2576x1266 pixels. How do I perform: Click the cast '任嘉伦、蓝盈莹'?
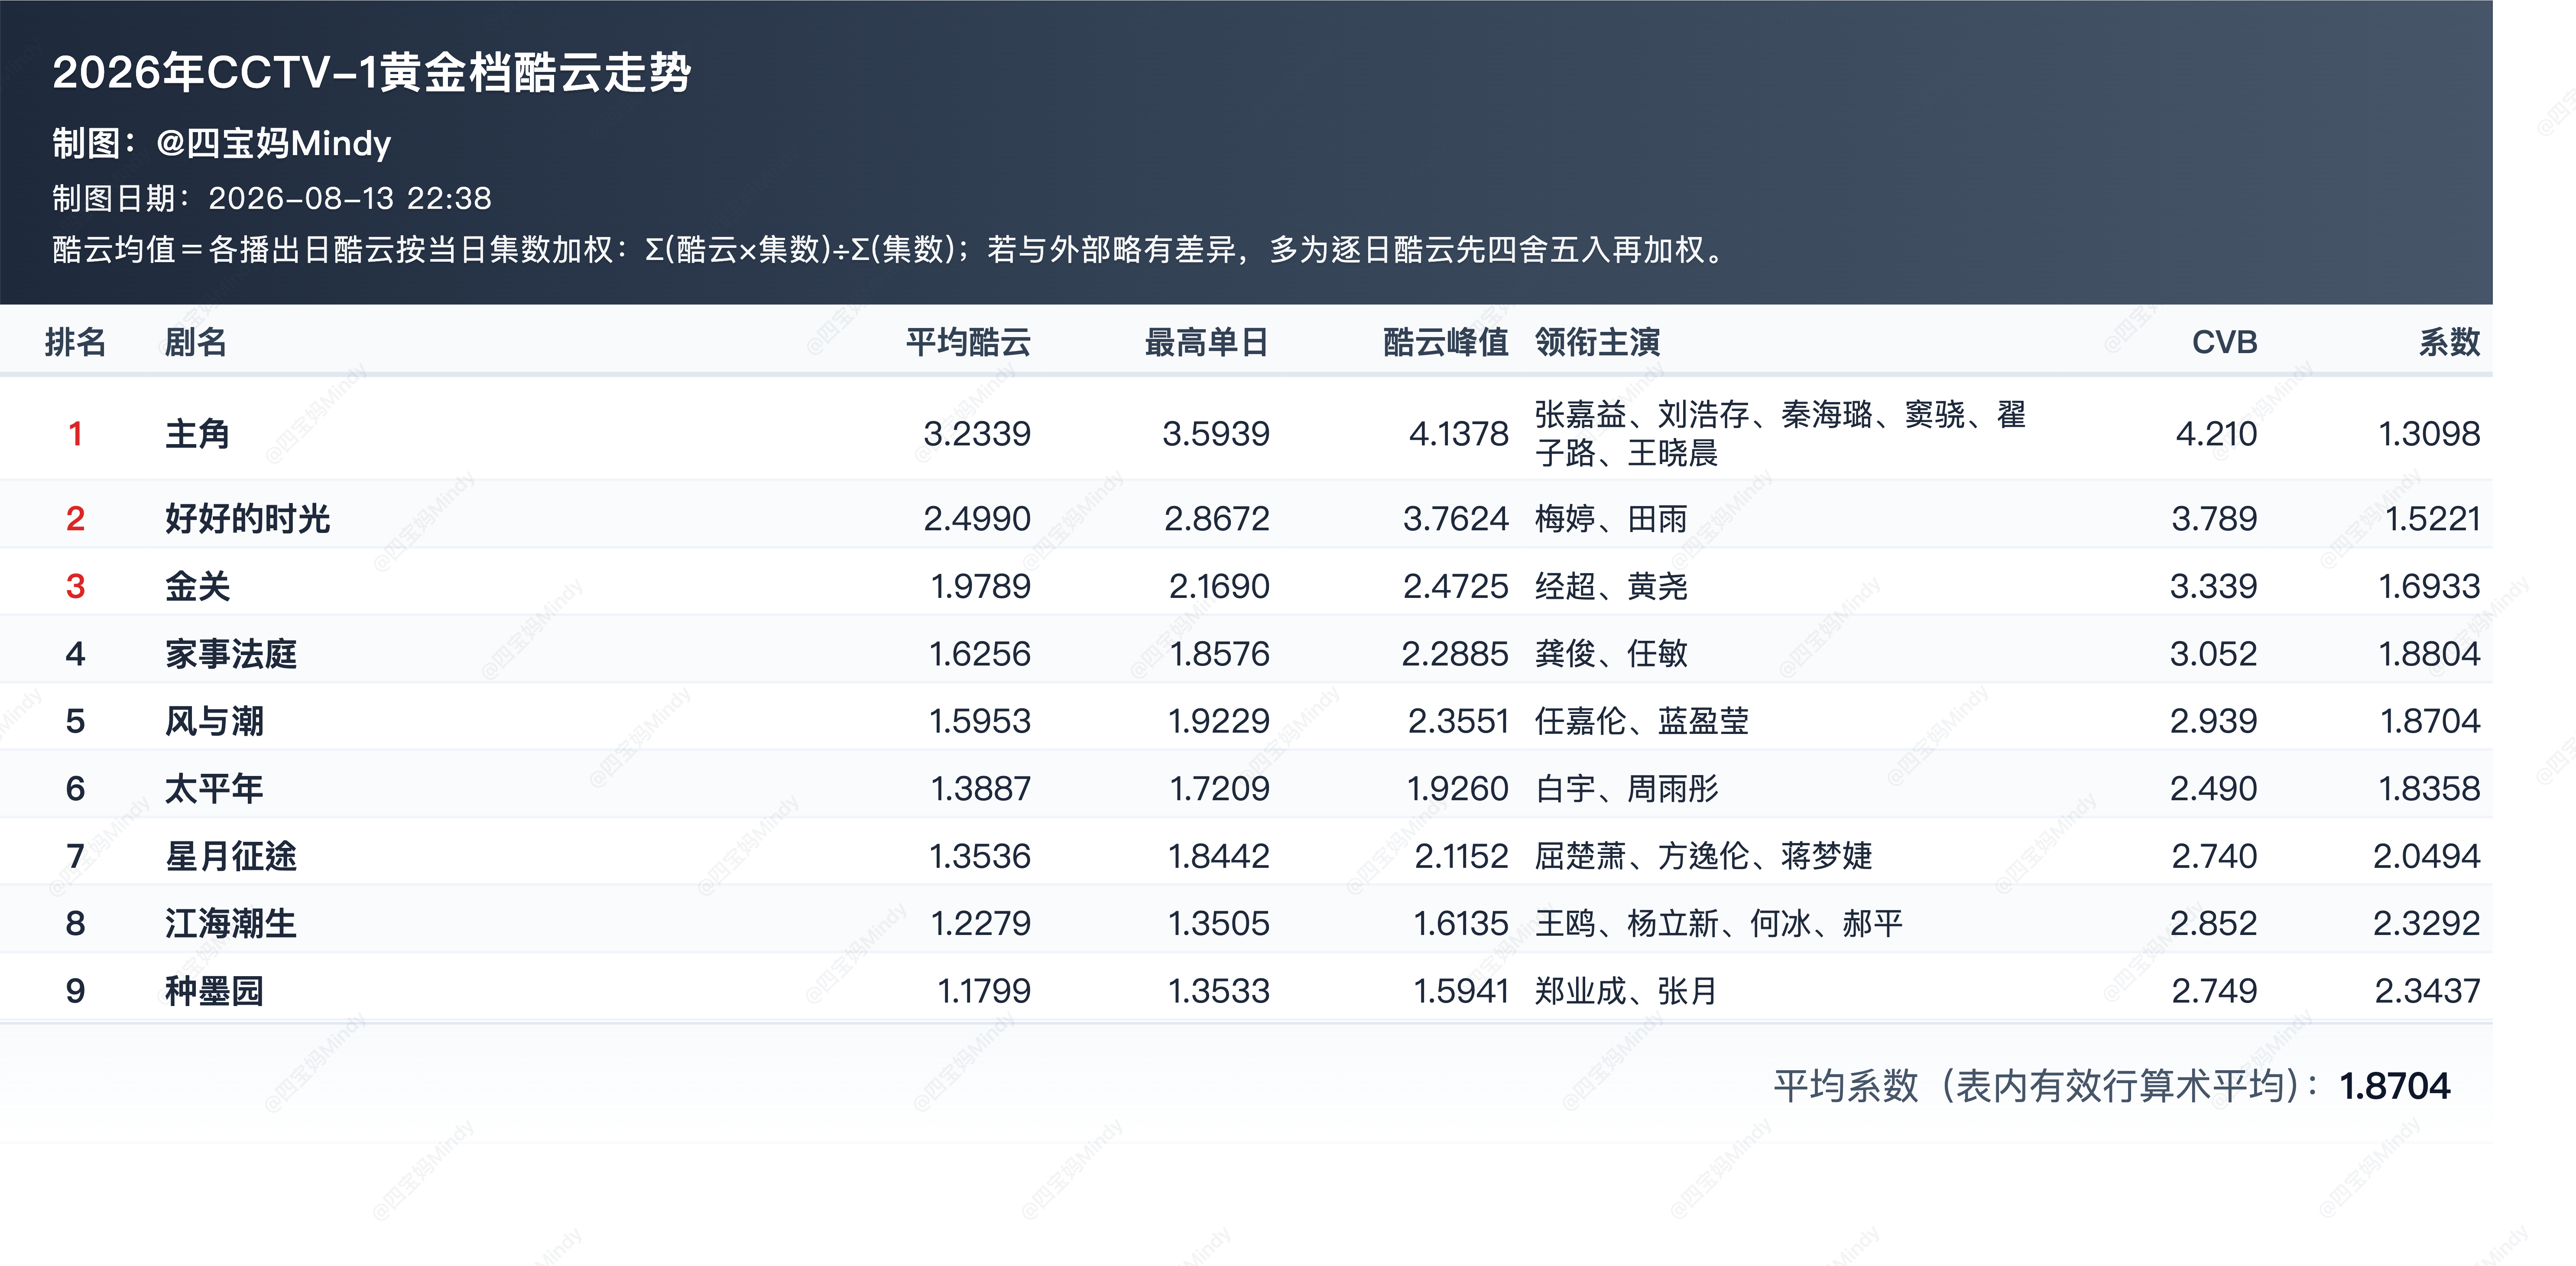click(1642, 721)
